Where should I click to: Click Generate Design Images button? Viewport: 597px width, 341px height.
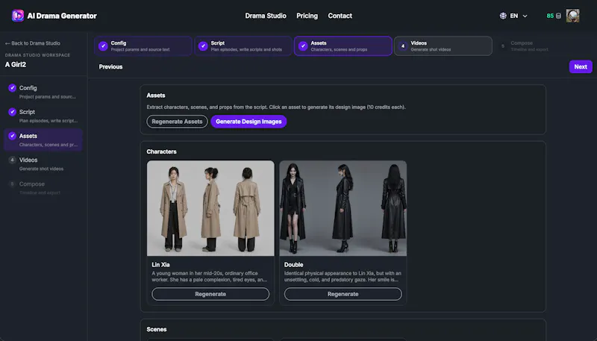tap(249, 122)
